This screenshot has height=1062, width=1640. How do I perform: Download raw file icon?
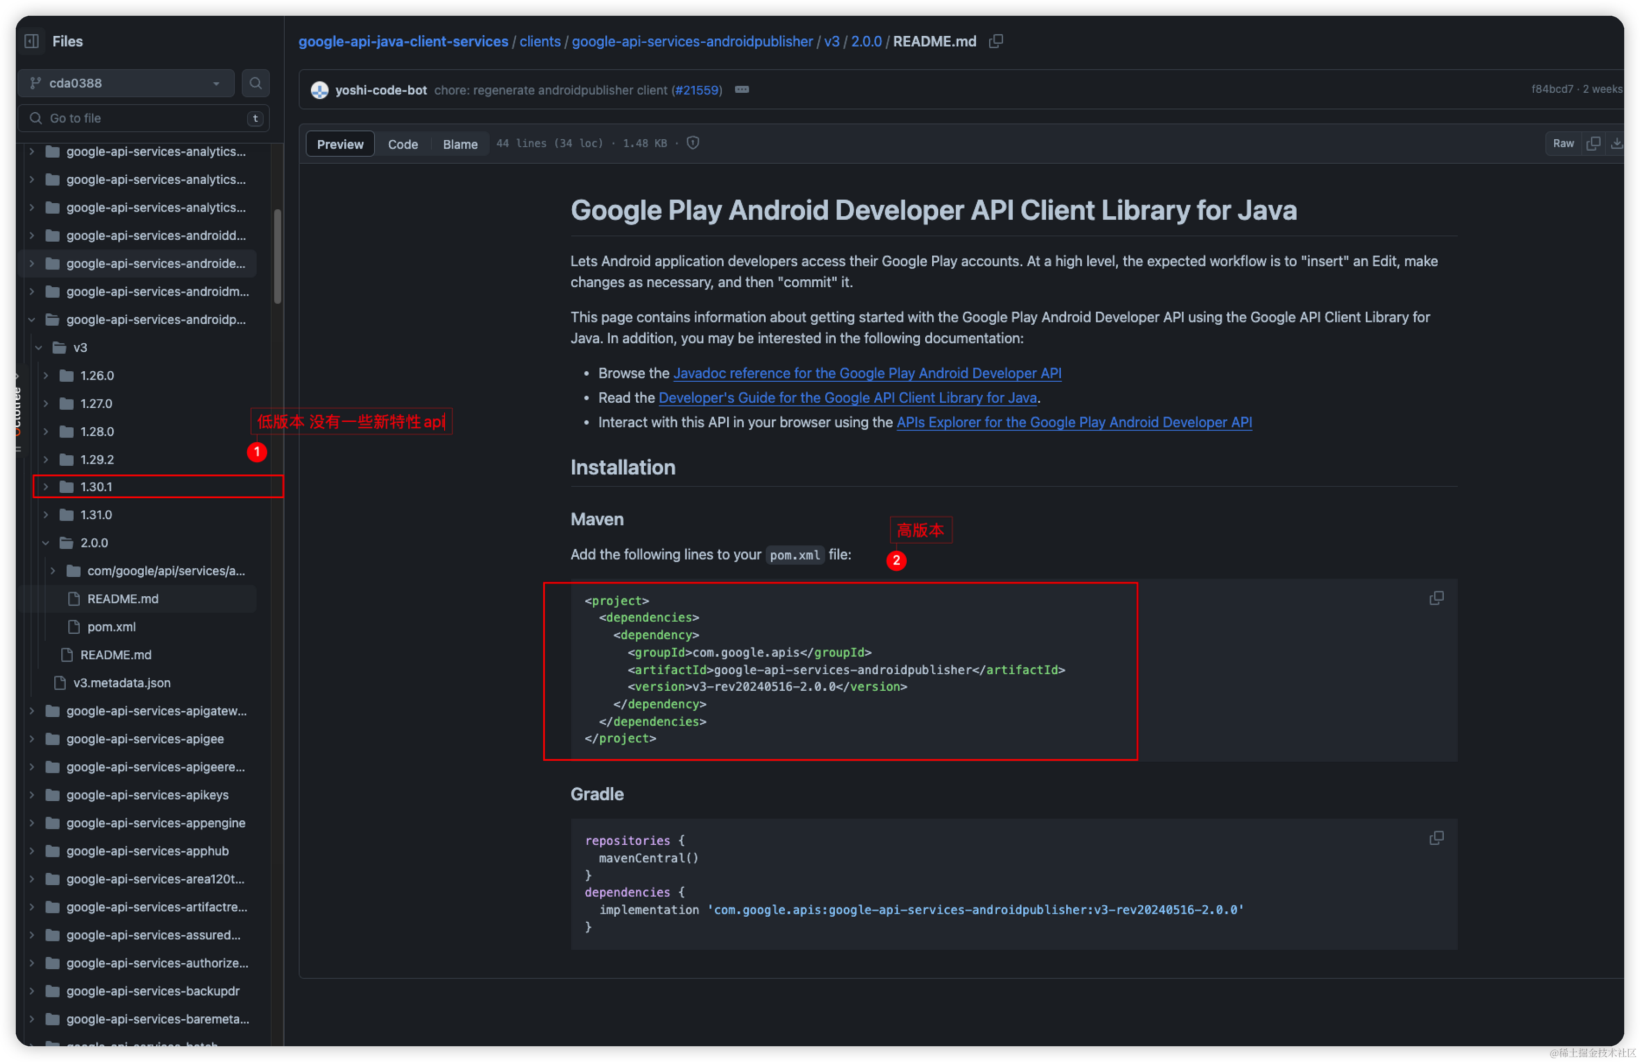click(1616, 143)
